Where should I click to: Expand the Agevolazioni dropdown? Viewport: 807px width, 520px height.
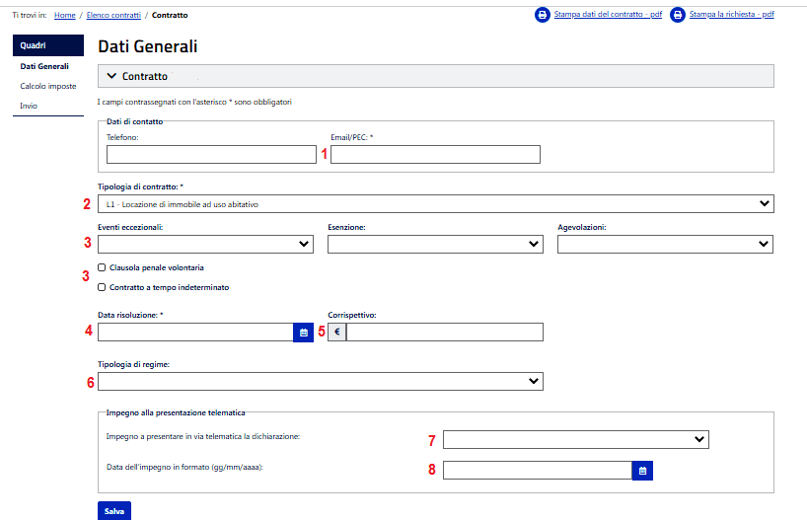coord(665,244)
